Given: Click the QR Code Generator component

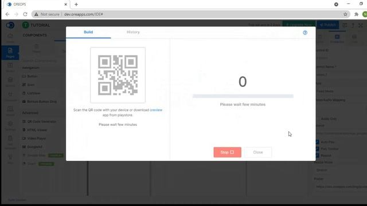Looking at the screenshot, I should pyautogui.click(x=40, y=121).
